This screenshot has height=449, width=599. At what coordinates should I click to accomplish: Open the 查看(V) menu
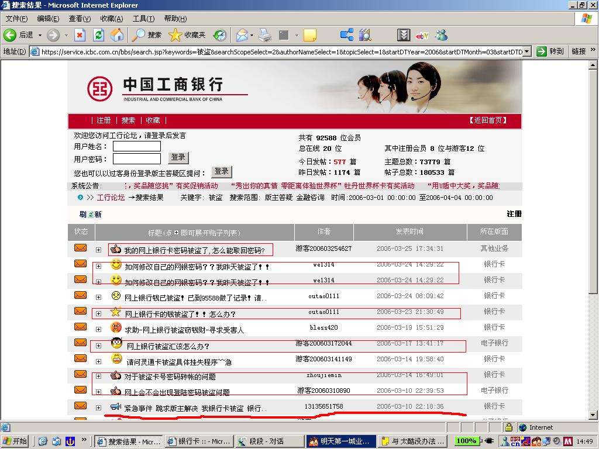coord(80,19)
